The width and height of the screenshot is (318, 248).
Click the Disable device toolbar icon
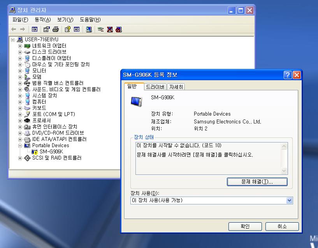click(x=119, y=30)
